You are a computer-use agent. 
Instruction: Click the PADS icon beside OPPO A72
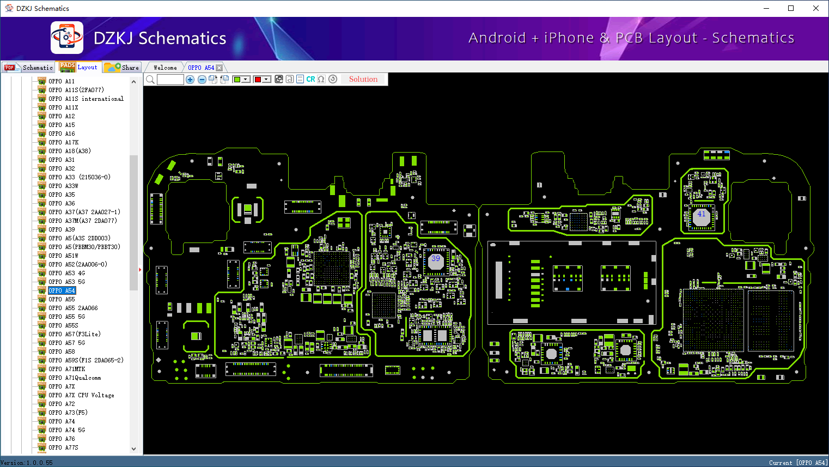pyautogui.click(x=42, y=404)
